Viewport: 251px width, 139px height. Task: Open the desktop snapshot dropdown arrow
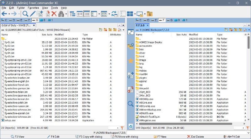145,14
